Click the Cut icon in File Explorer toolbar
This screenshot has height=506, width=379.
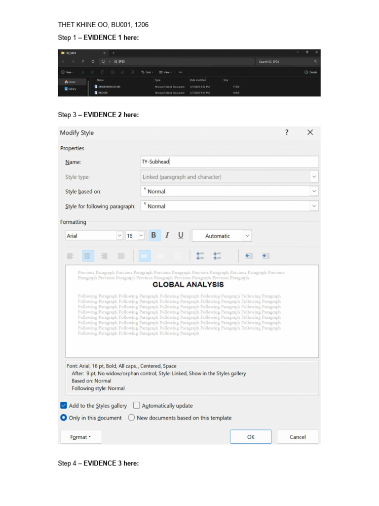(x=83, y=72)
